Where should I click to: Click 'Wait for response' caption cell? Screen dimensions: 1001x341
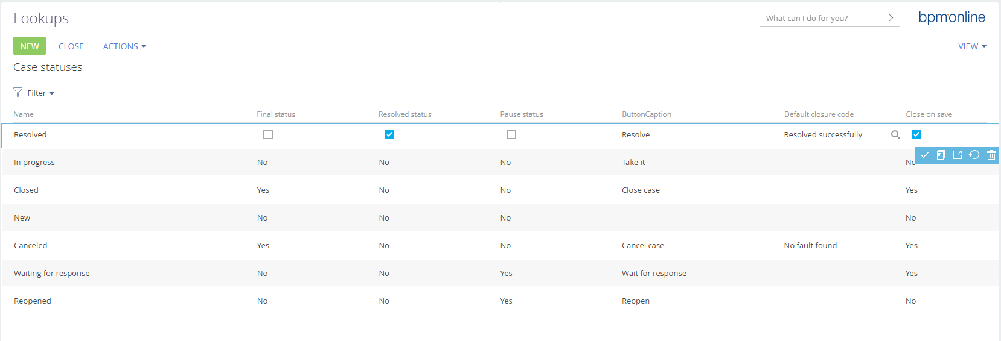654,274
